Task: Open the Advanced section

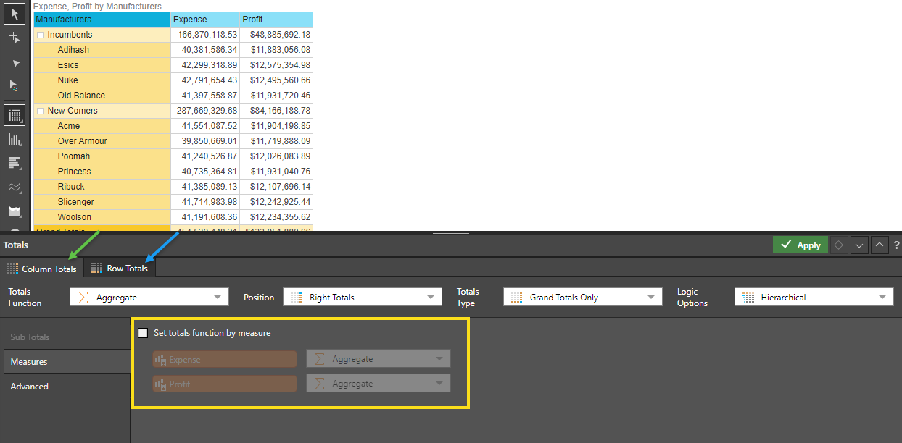Action: pos(30,387)
